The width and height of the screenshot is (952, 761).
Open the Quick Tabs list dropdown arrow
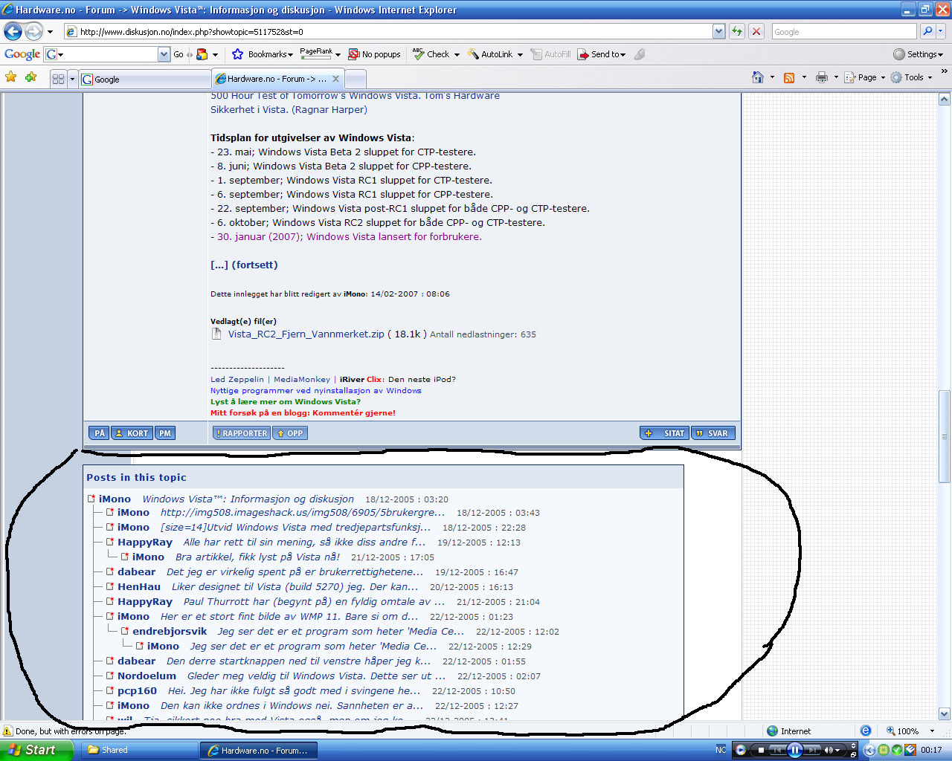click(72, 79)
